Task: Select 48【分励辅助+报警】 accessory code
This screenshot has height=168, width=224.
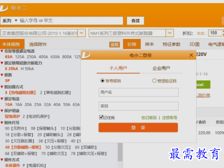Action: click(23, 147)
